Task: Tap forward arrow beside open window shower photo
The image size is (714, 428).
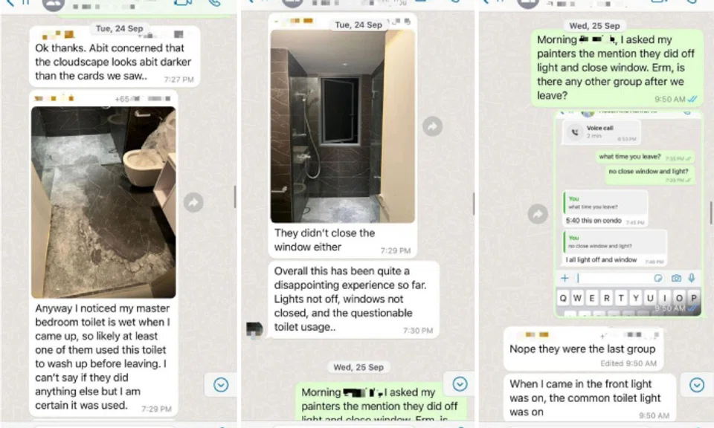Action: tap(432, 126)
